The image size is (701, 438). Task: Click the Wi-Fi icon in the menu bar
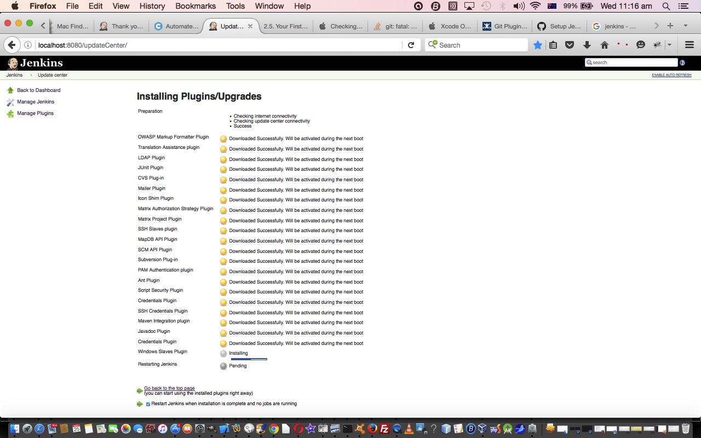click(x=535, y=6)
